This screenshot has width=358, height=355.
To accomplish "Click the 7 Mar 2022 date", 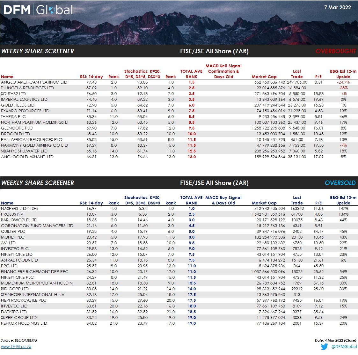I will [338, 7].
